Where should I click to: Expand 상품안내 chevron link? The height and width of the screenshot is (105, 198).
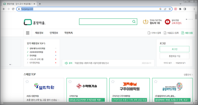point(188,75)
